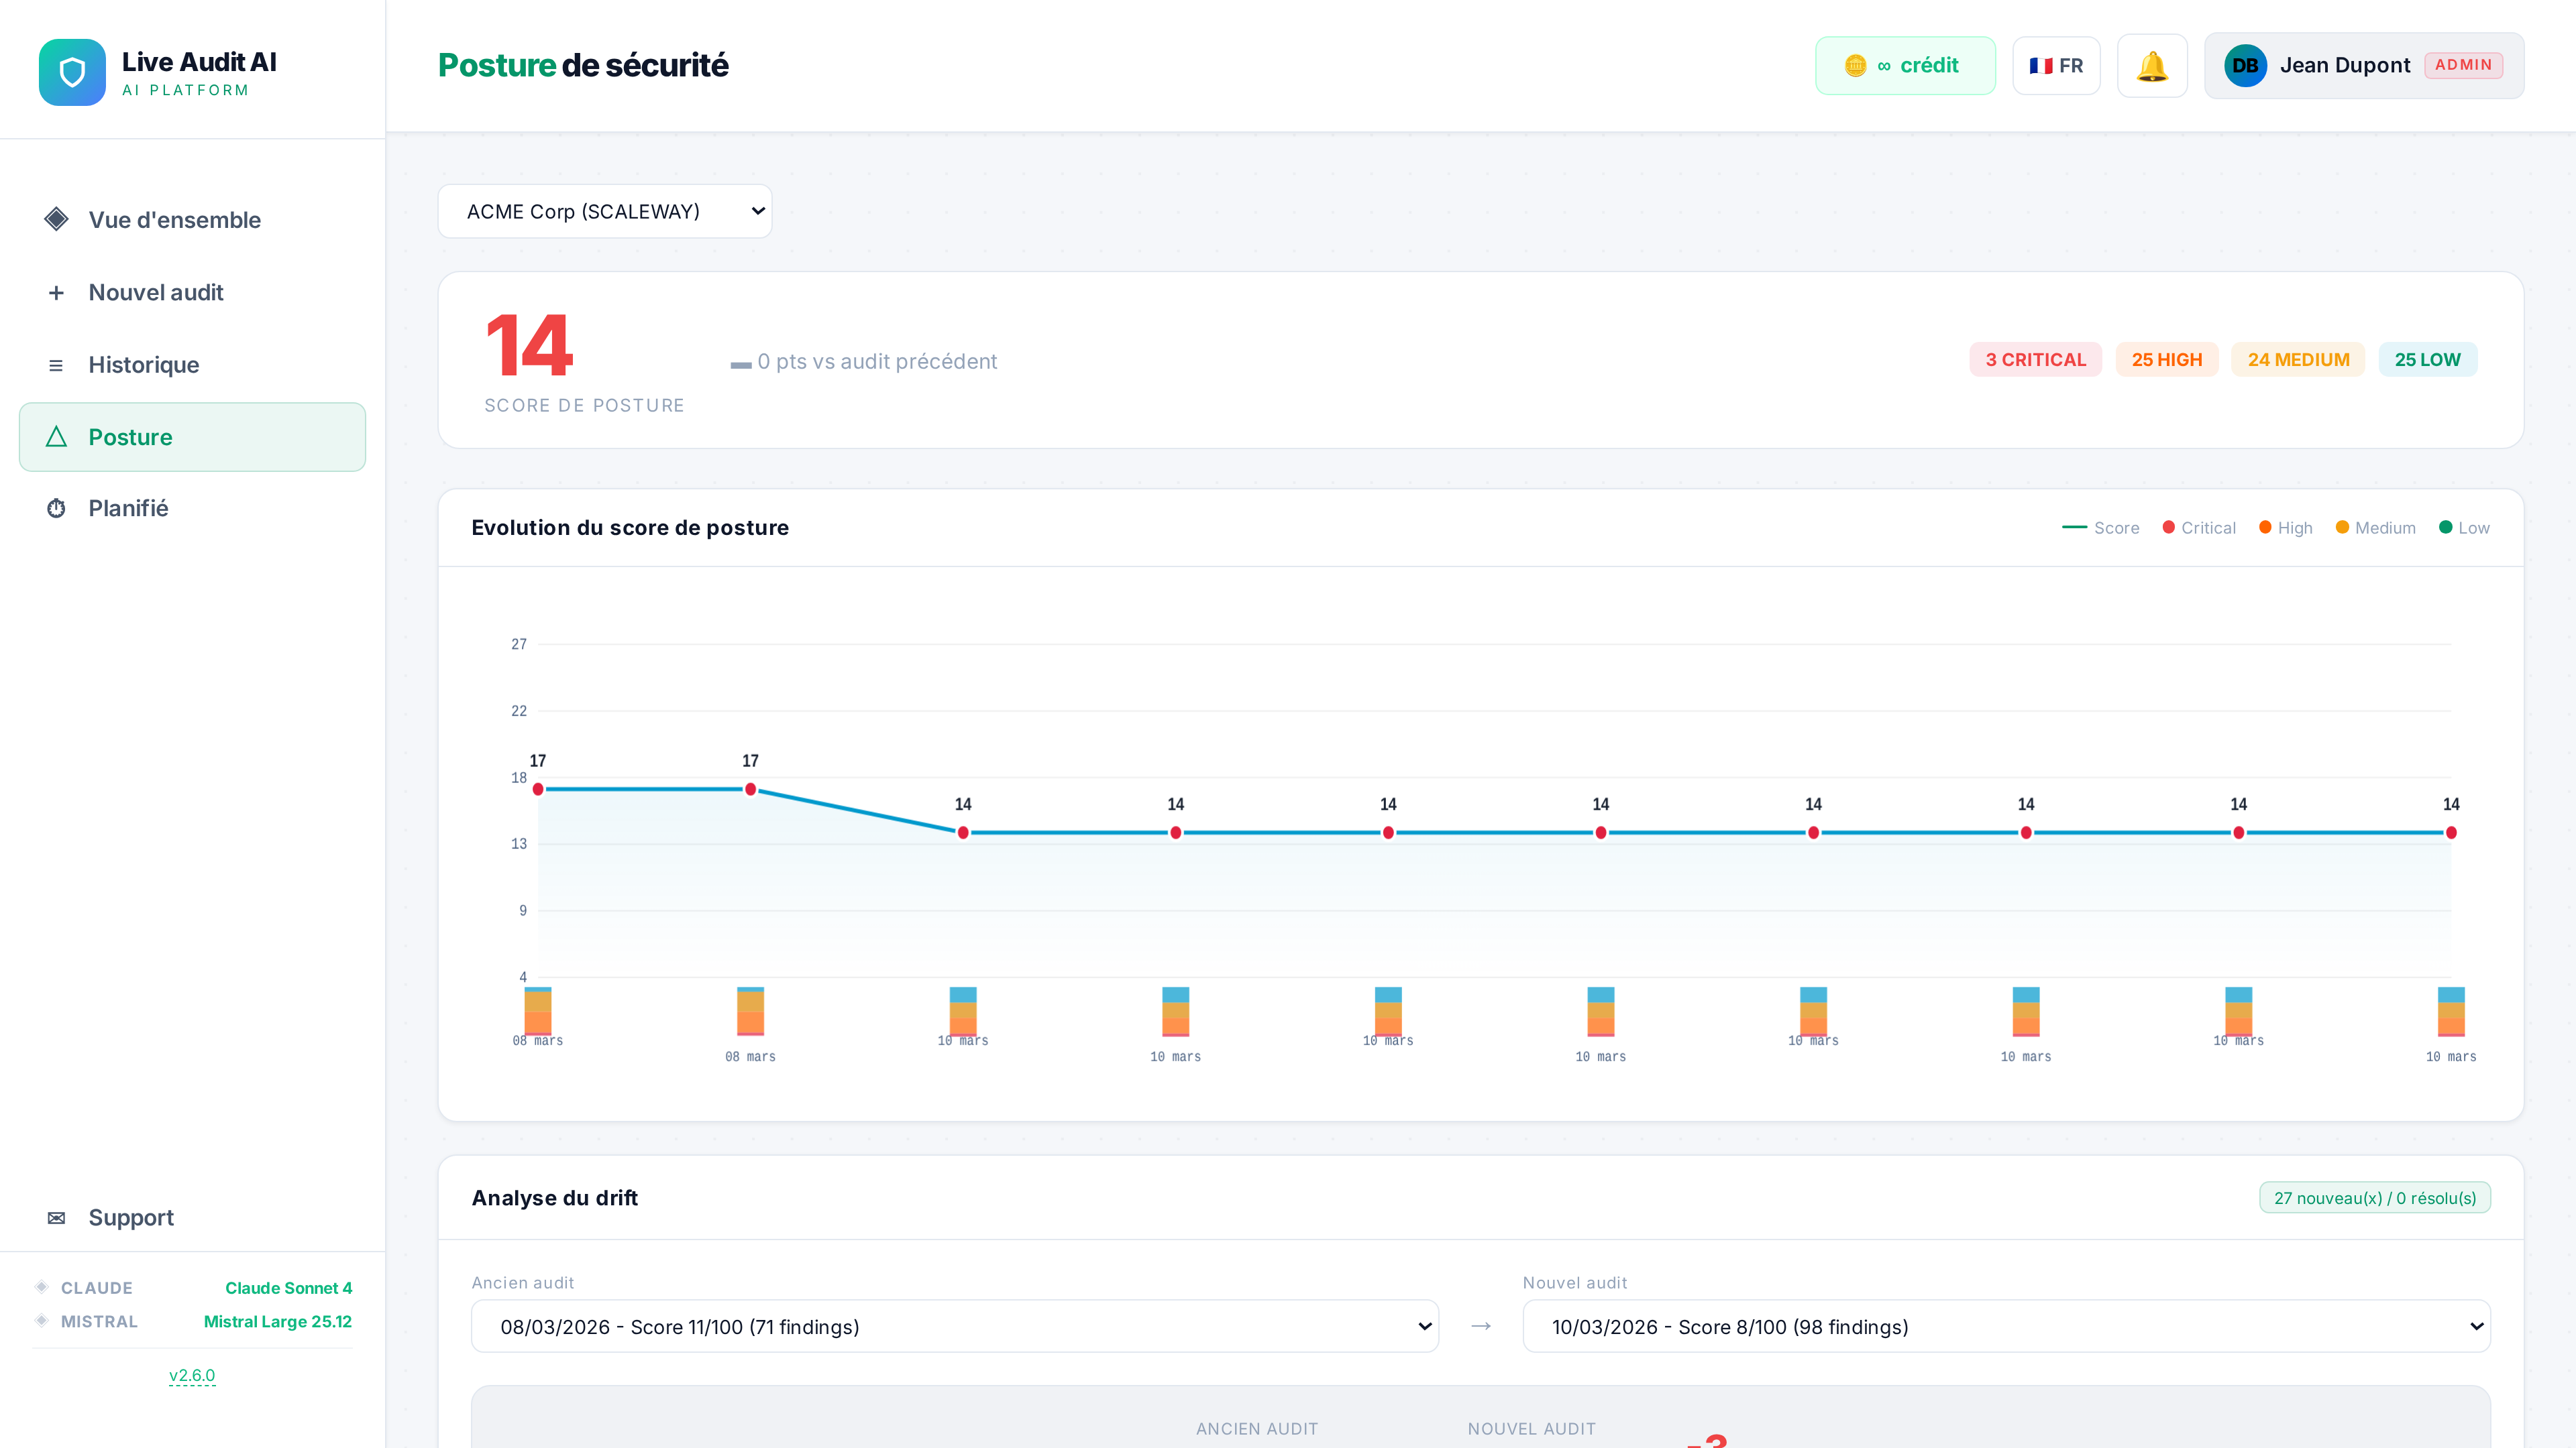Expand the Ancien audit selector
The height and width of the screenshot is (1448, 2576).
[x=954, y=1327]
